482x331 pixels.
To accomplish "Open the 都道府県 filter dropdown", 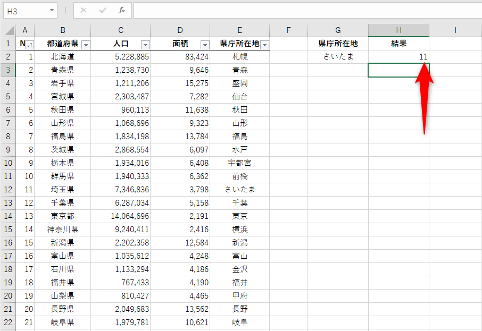I will [86, 45].
